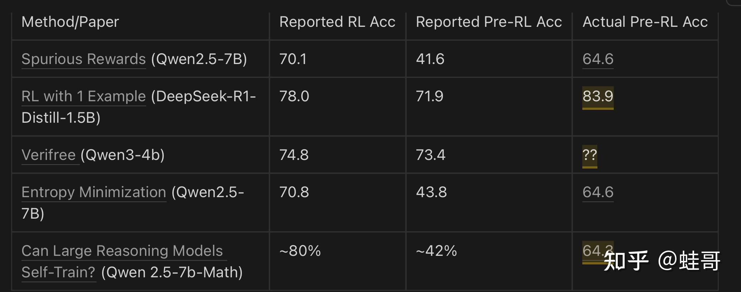Select the Actual Pre-RL Acc column header
This screenshot has width=741, height=292.
[x=645, y=22]
